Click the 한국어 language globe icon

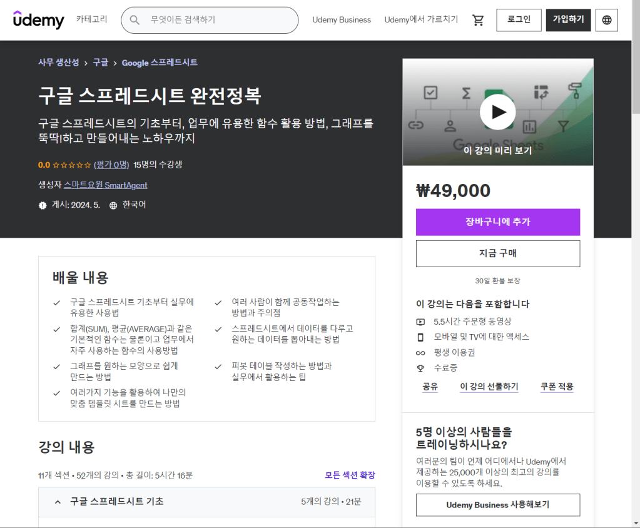[x=113, y=205]
